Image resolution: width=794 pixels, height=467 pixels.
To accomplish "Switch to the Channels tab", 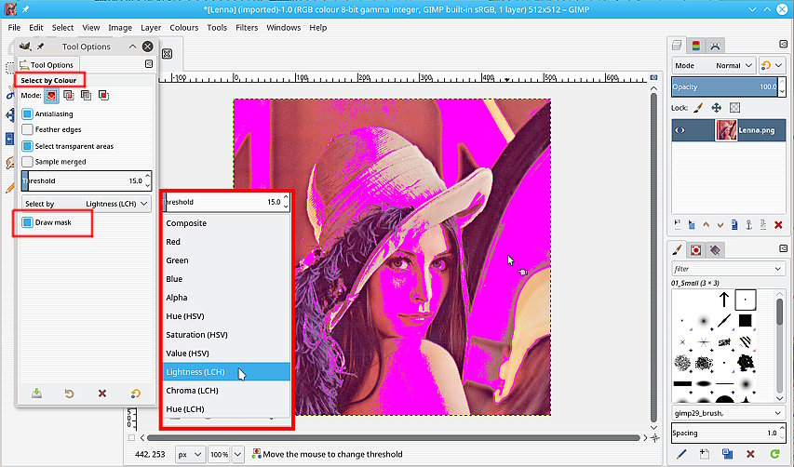I will [695, 46].
